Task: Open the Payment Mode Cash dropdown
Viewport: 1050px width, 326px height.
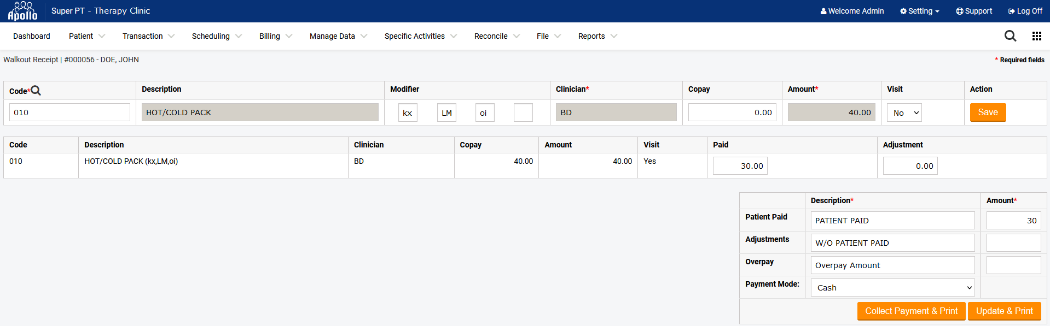Action: (892, 288)
